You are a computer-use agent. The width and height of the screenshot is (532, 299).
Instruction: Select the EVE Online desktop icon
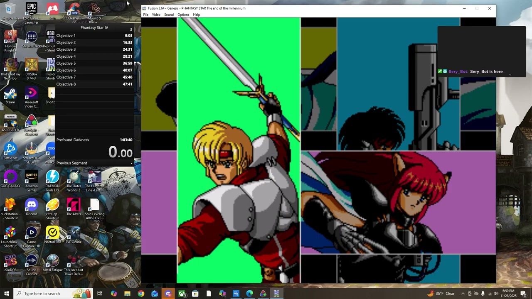tap(74, 235)
